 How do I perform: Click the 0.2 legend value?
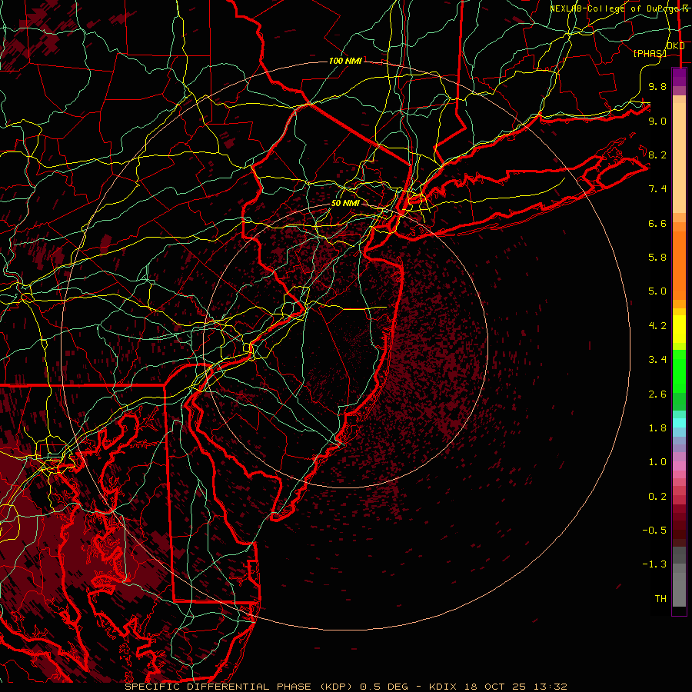pos(657,497)
